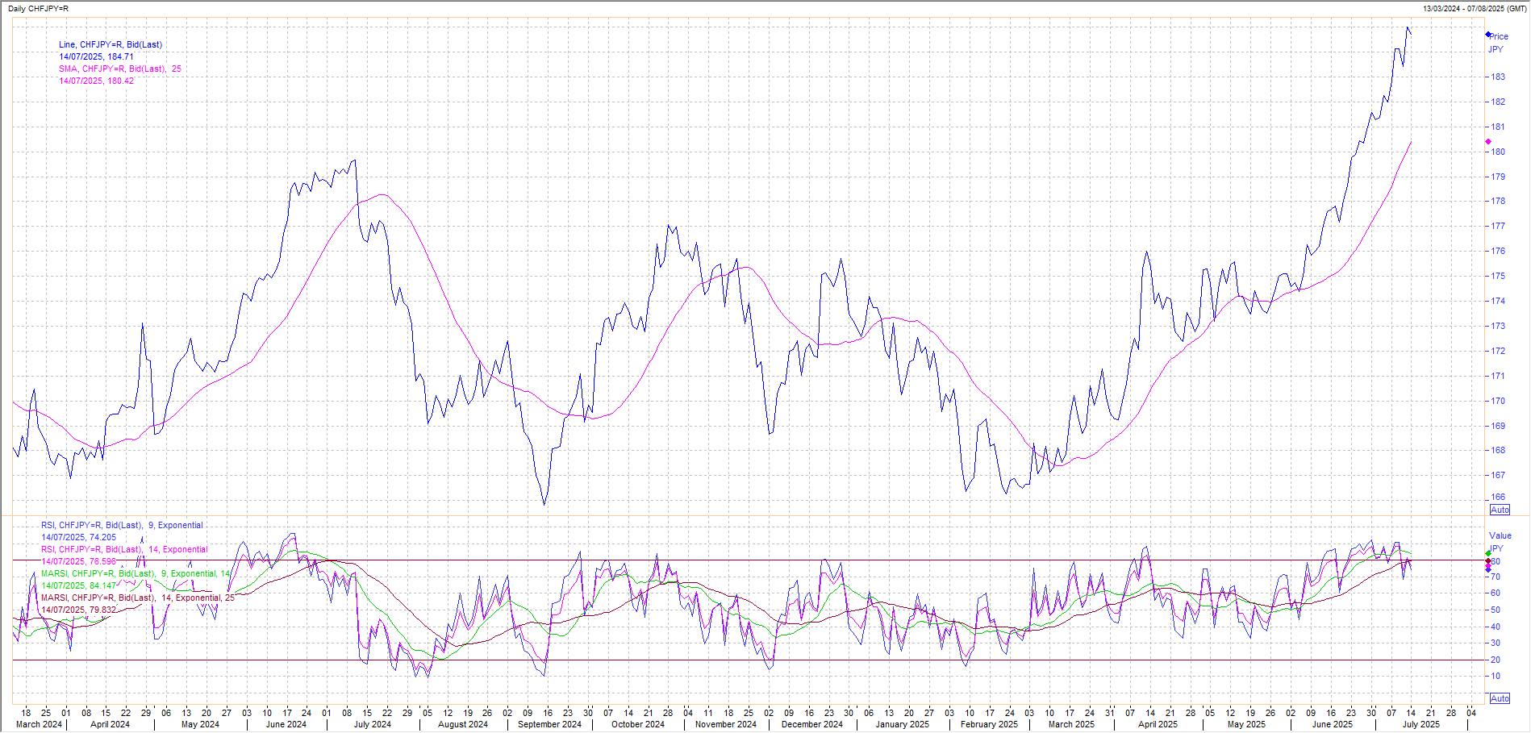
Task: Select the RSI 14 Exponential legend label
Action: [x=124, y=550]
